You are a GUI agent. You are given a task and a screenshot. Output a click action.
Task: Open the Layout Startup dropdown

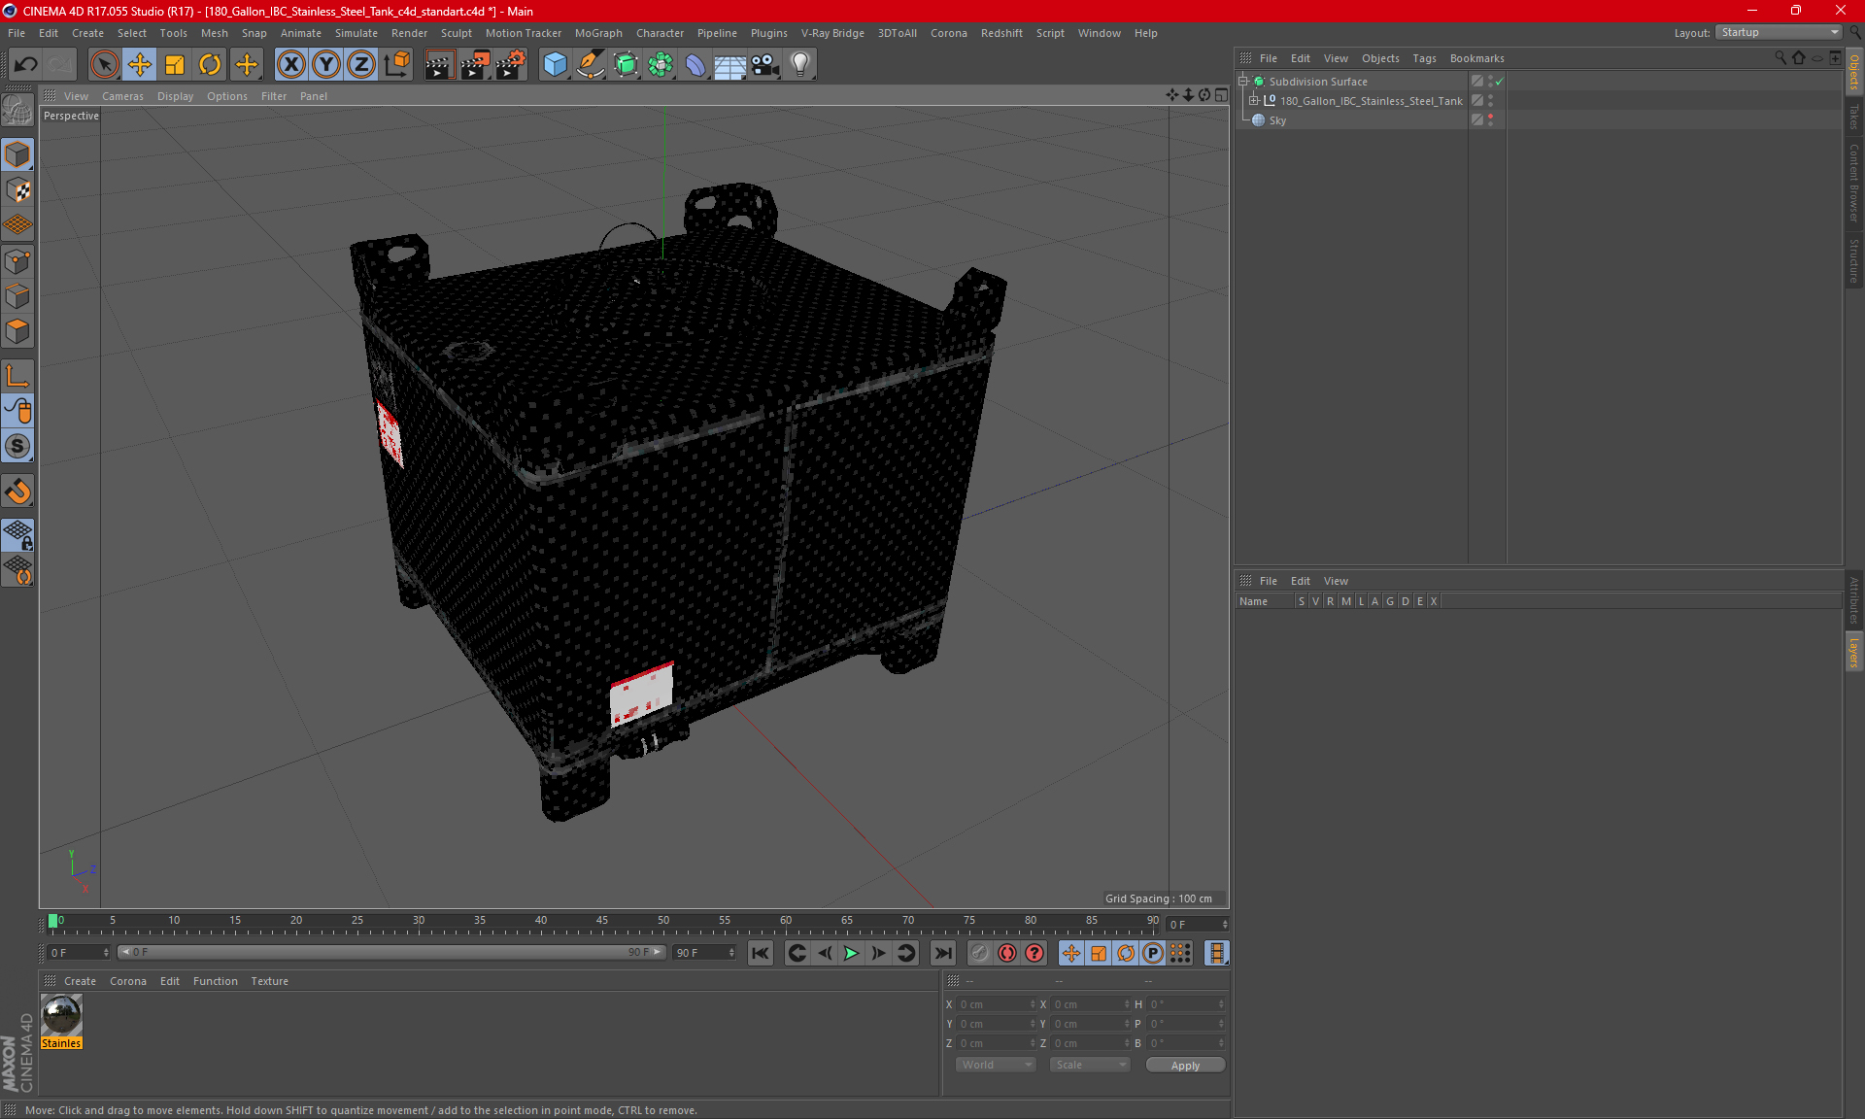pos(1779,32)
